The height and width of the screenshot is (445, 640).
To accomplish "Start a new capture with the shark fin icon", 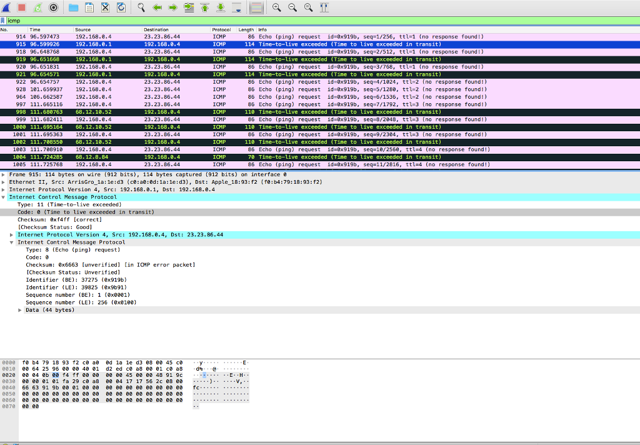I will [7, 7].
